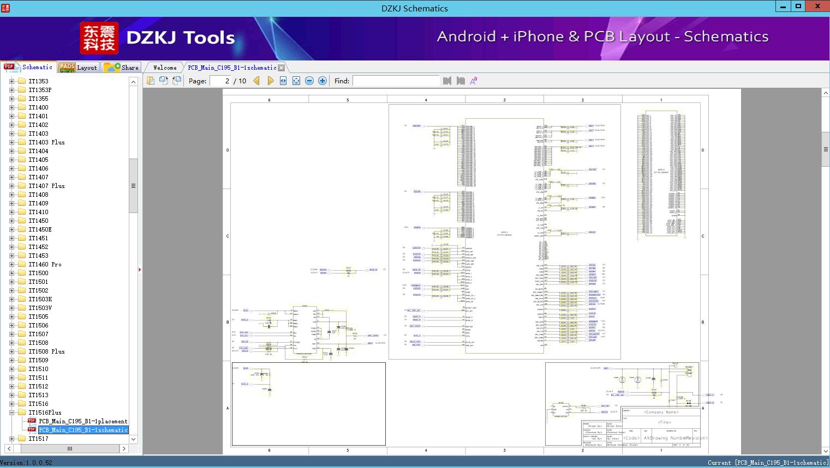Image resolution: width=830 pixels, height=468 pixels.
Task: Expand the IT1400 folder node
Action: [11, 107]
